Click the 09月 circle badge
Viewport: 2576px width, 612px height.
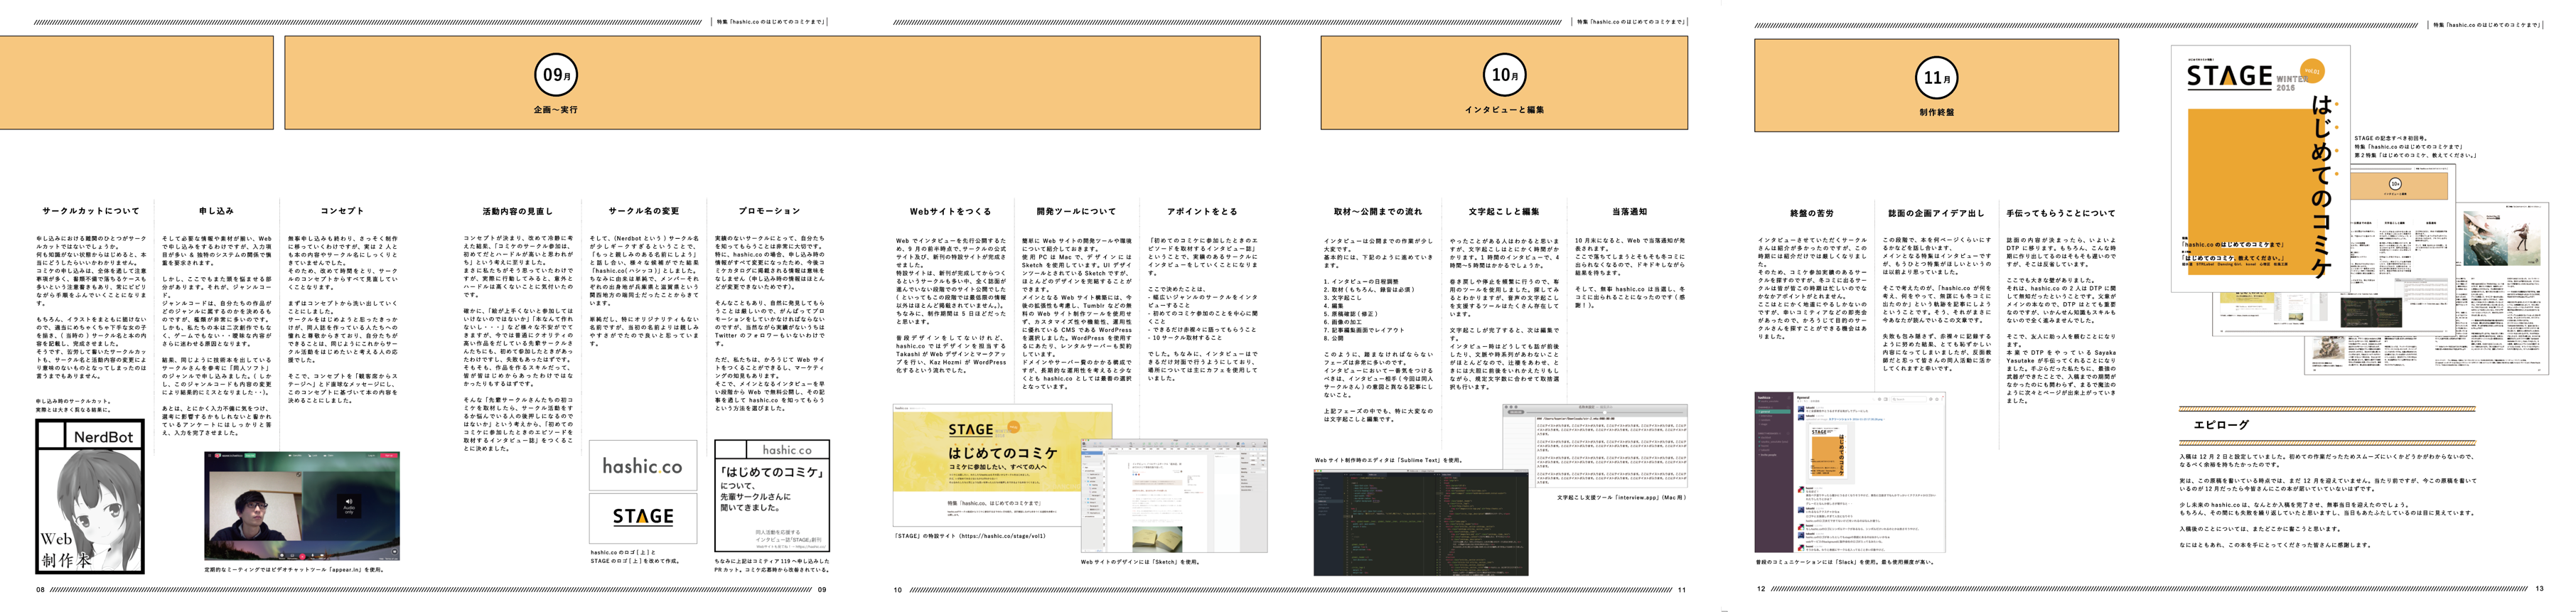click(556, 75)
